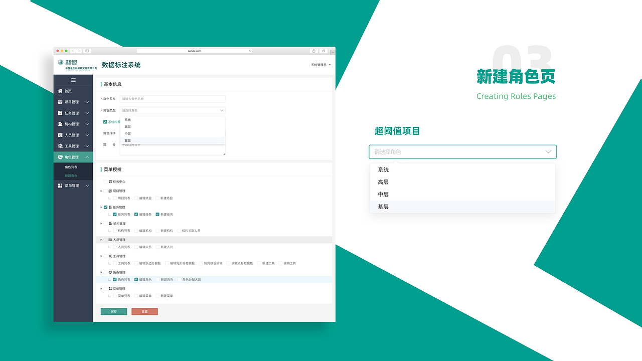
Task: Open 角色列表 submenu item in sidebar
Action: 71,167
